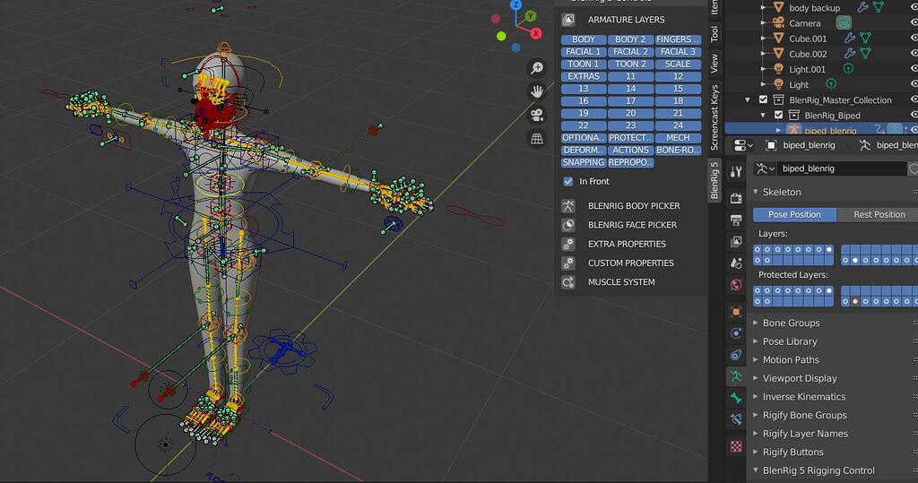The height and width of the screenshot is (483, 918).
Task: Open the Object Constraints properties icon
Action: point(736,355)
